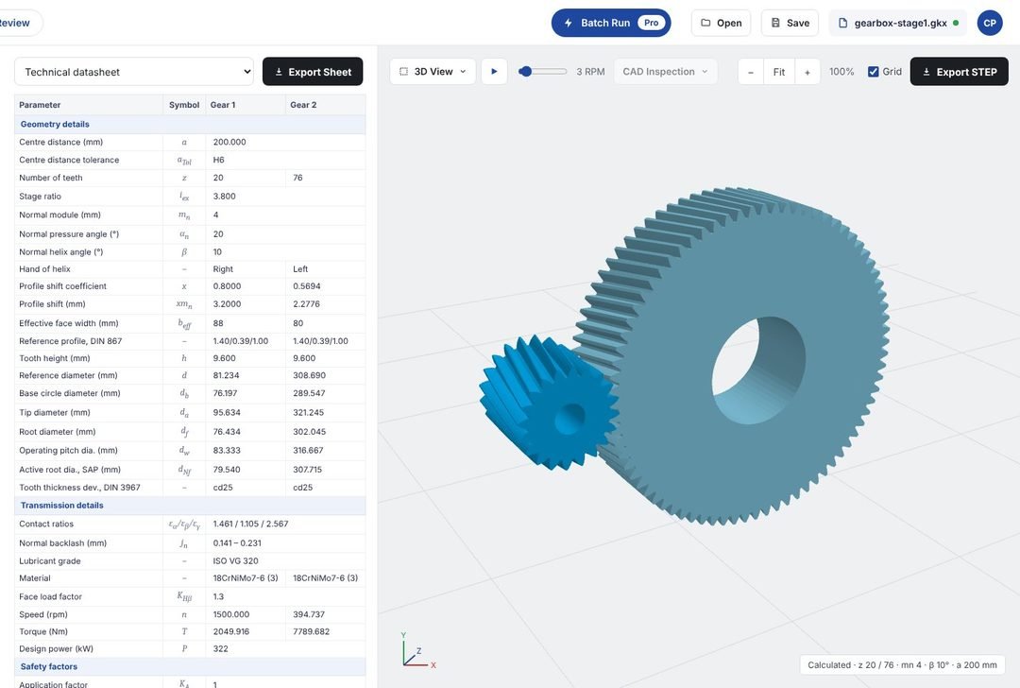Screen dimensions: 1020x688
Task: Click Gear 1 reference diameter 81.234
Action: [x=226, y=375]
